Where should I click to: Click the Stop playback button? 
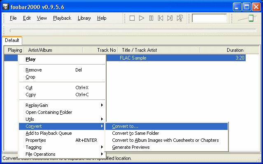pos(132,18)
